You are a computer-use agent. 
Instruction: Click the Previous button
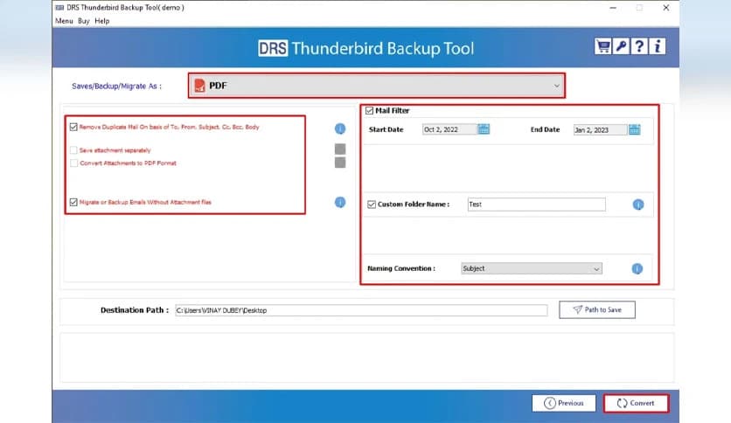[x=564, y=403]
